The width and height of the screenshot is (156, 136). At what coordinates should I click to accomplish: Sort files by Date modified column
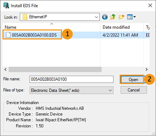[x=122, y=27]
